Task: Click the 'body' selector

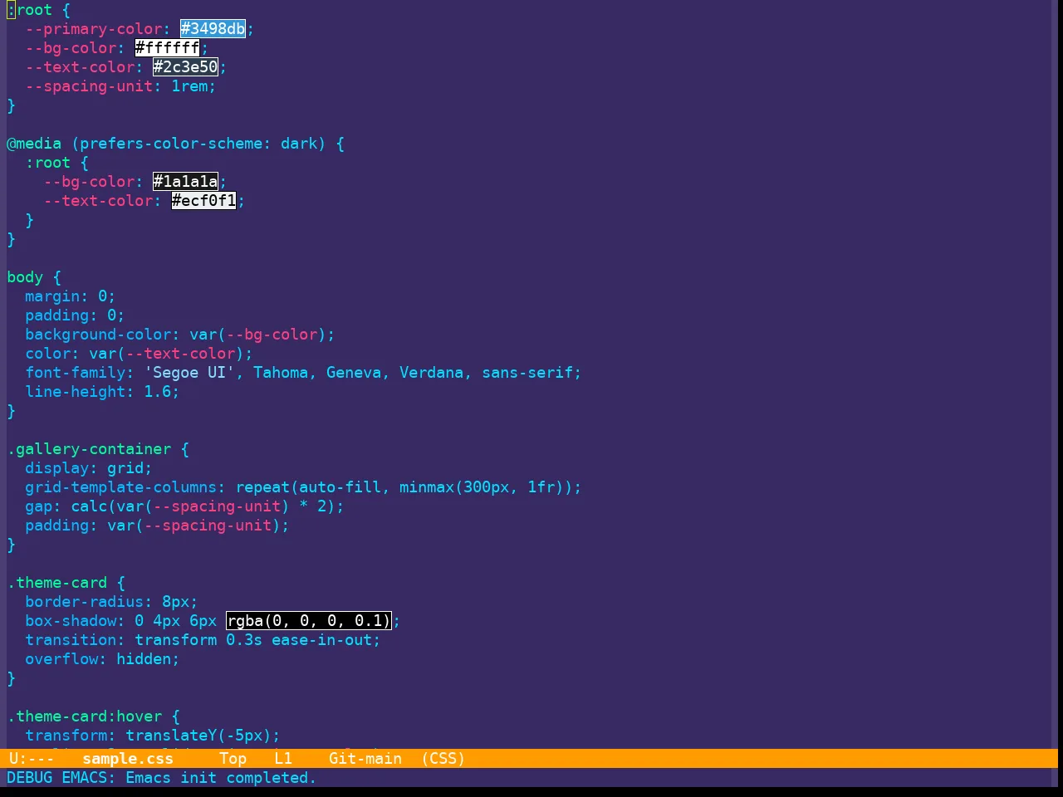Action: coord(25,277)
